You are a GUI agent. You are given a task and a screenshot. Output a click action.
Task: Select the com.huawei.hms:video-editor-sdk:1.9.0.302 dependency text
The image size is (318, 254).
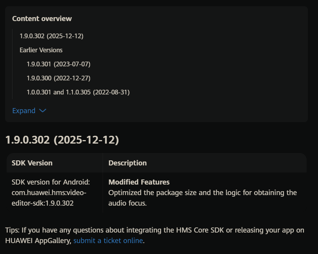point(49,198)
